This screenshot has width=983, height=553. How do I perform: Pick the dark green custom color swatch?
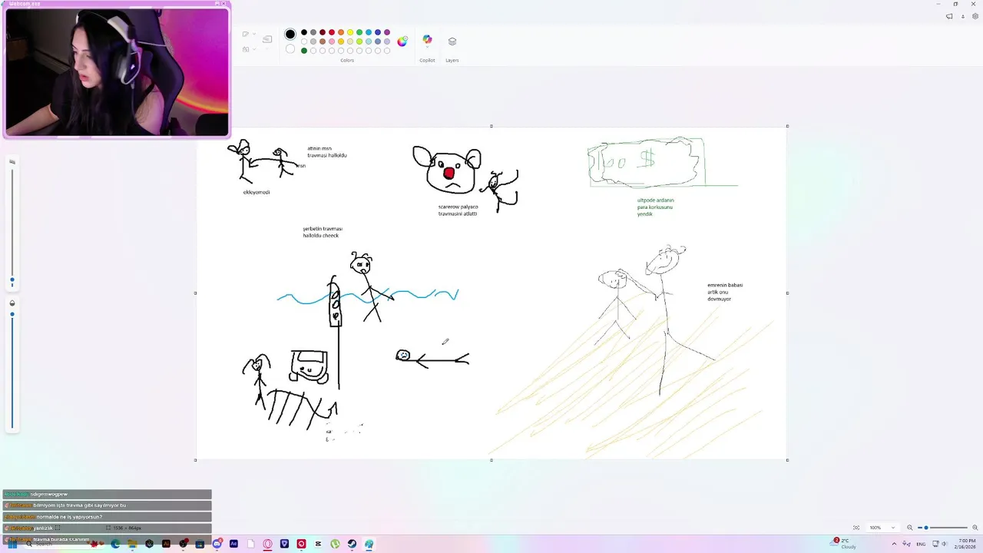(x=304, y=51)
